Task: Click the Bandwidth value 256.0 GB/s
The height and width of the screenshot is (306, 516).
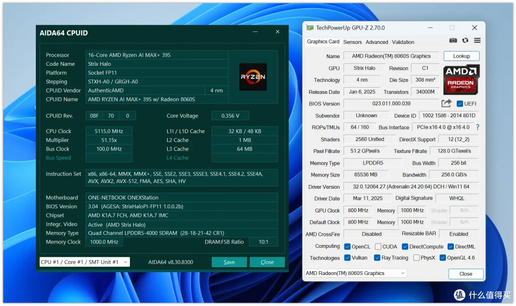Action: pos(454,174)
